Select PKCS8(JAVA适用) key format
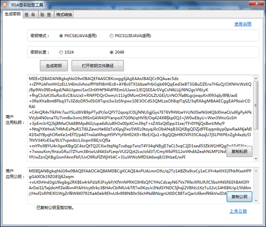 pos(61,36)
